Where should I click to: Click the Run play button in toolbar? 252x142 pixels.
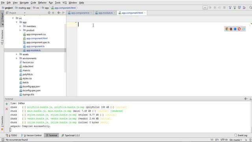[x=210, y=7]
